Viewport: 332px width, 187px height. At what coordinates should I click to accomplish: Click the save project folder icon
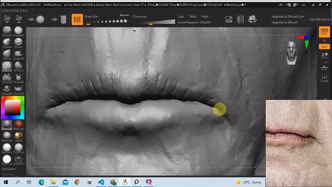coord(19,19)
